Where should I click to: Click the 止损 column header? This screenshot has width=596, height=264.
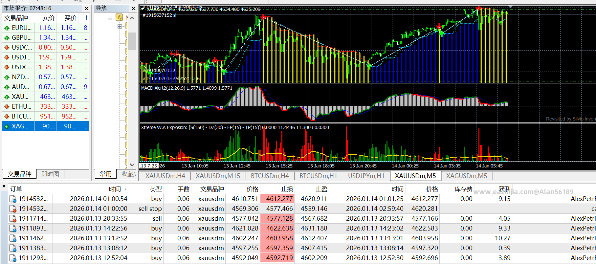(287, 189)
